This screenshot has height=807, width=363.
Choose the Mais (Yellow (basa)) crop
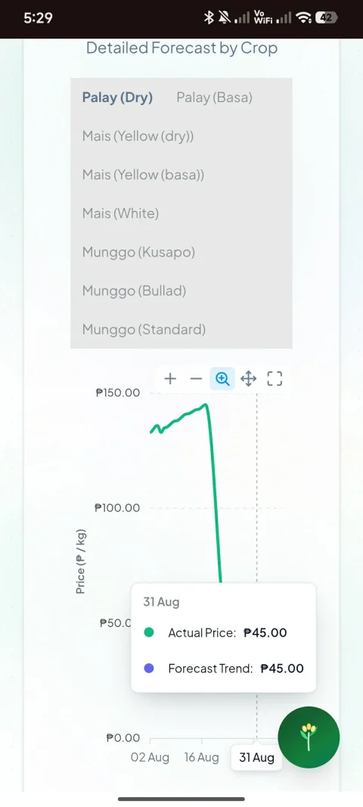pos(143,175)
